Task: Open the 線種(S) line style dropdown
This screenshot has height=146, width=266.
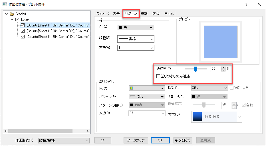Action: 136,39
